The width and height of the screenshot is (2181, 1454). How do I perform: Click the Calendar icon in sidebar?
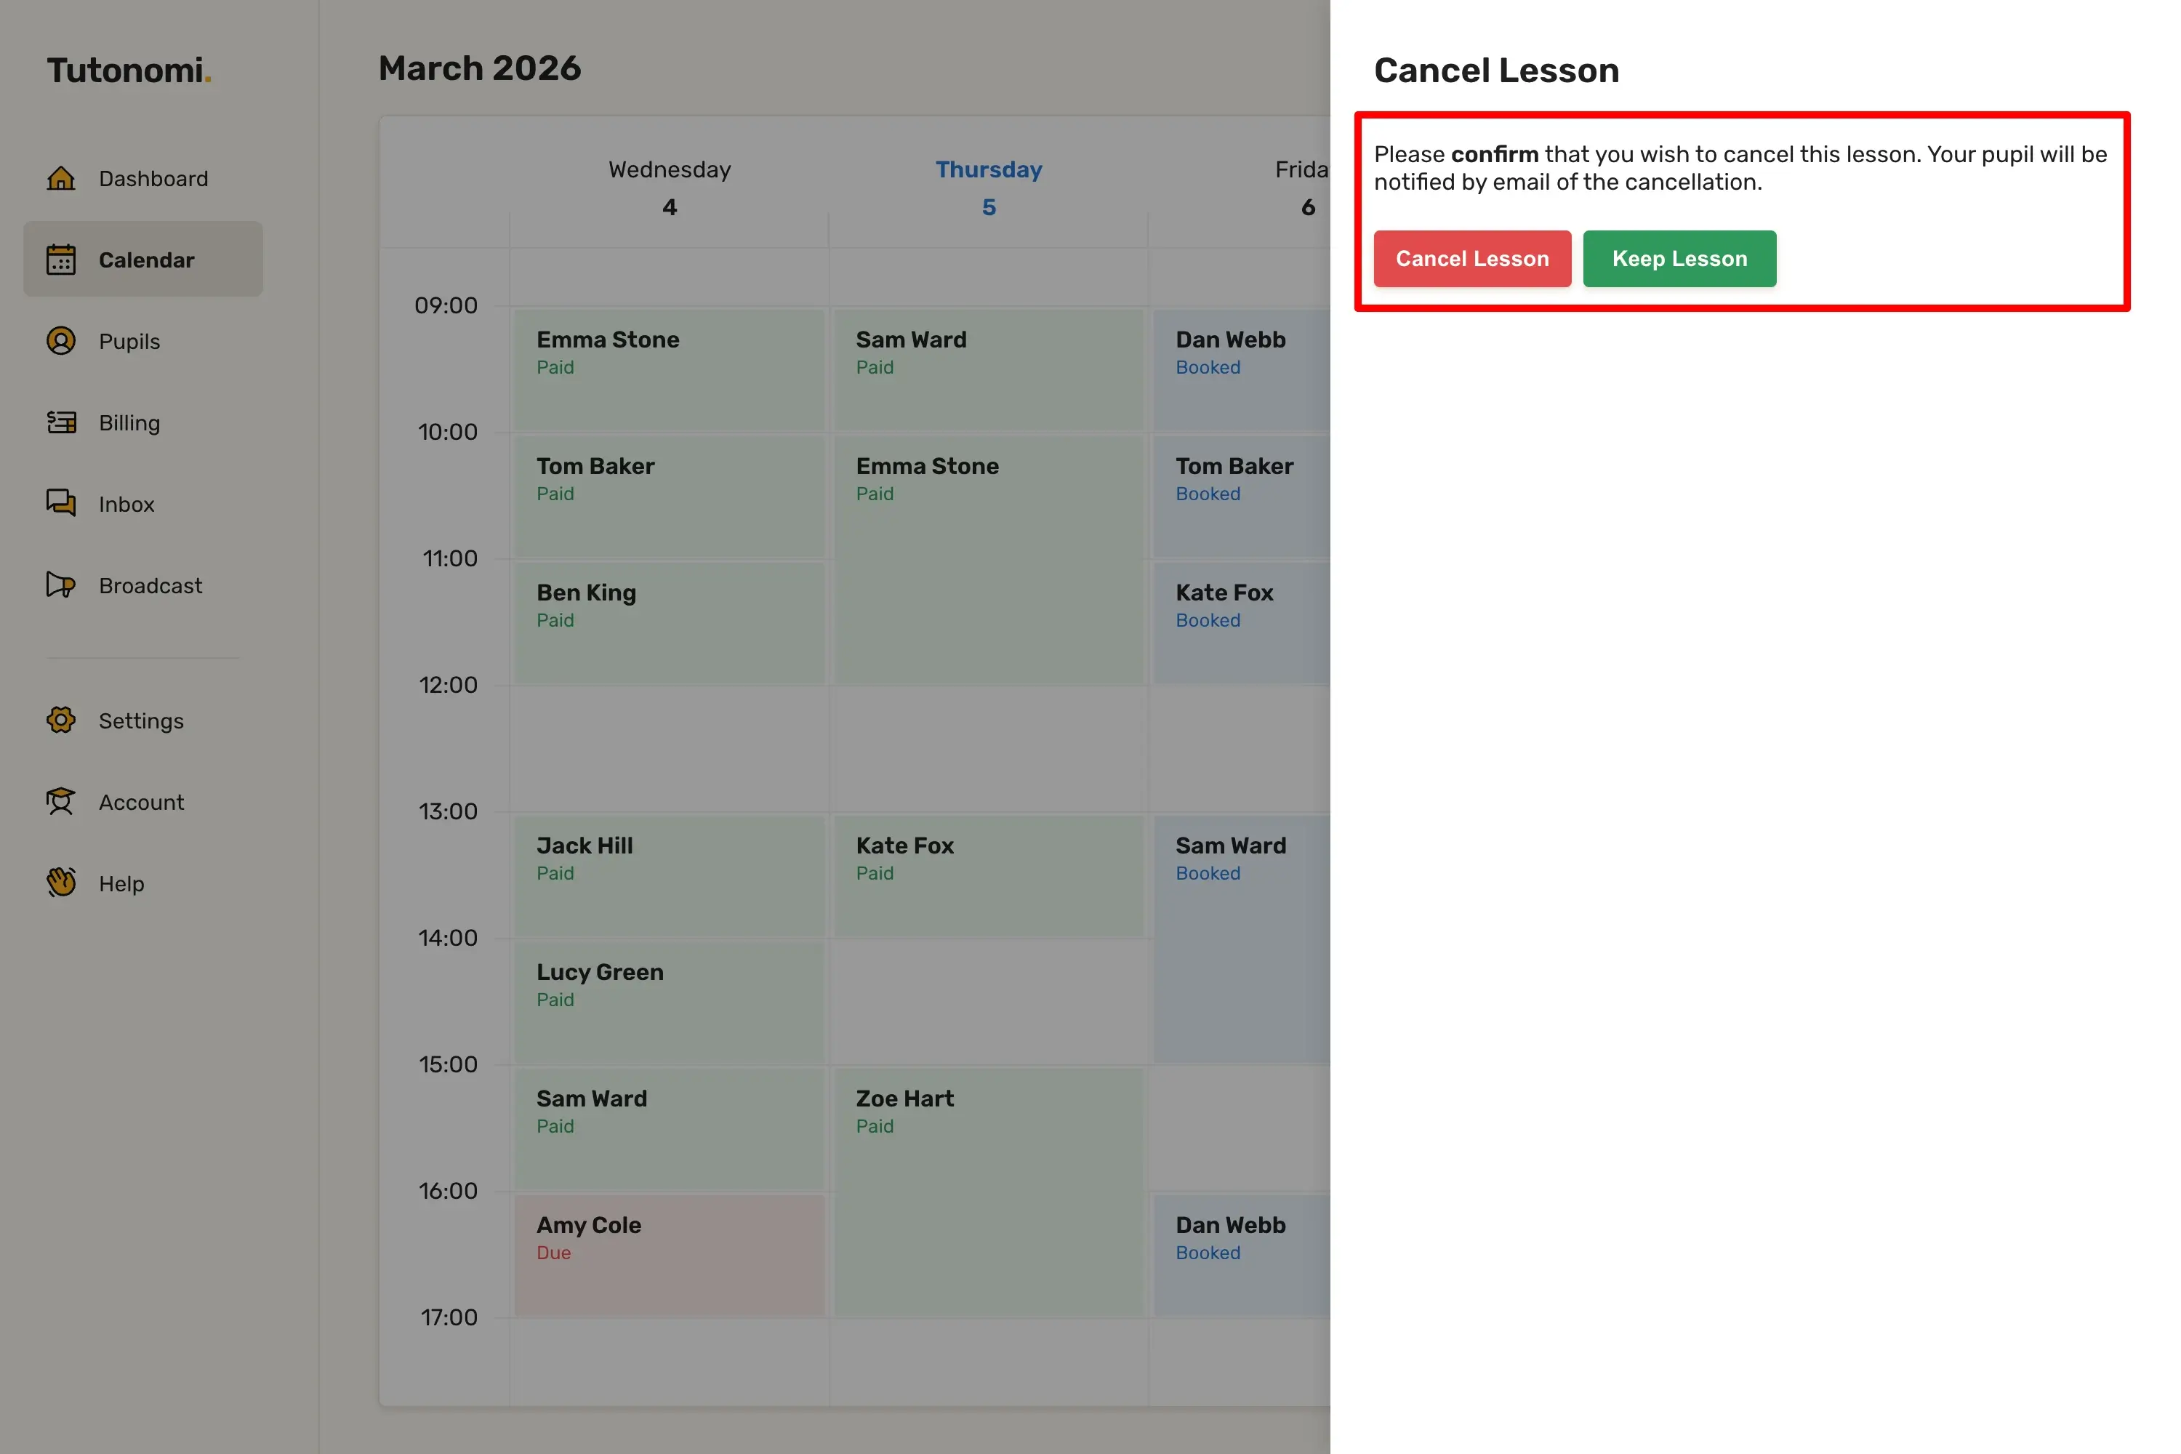[x=61, y=260]
